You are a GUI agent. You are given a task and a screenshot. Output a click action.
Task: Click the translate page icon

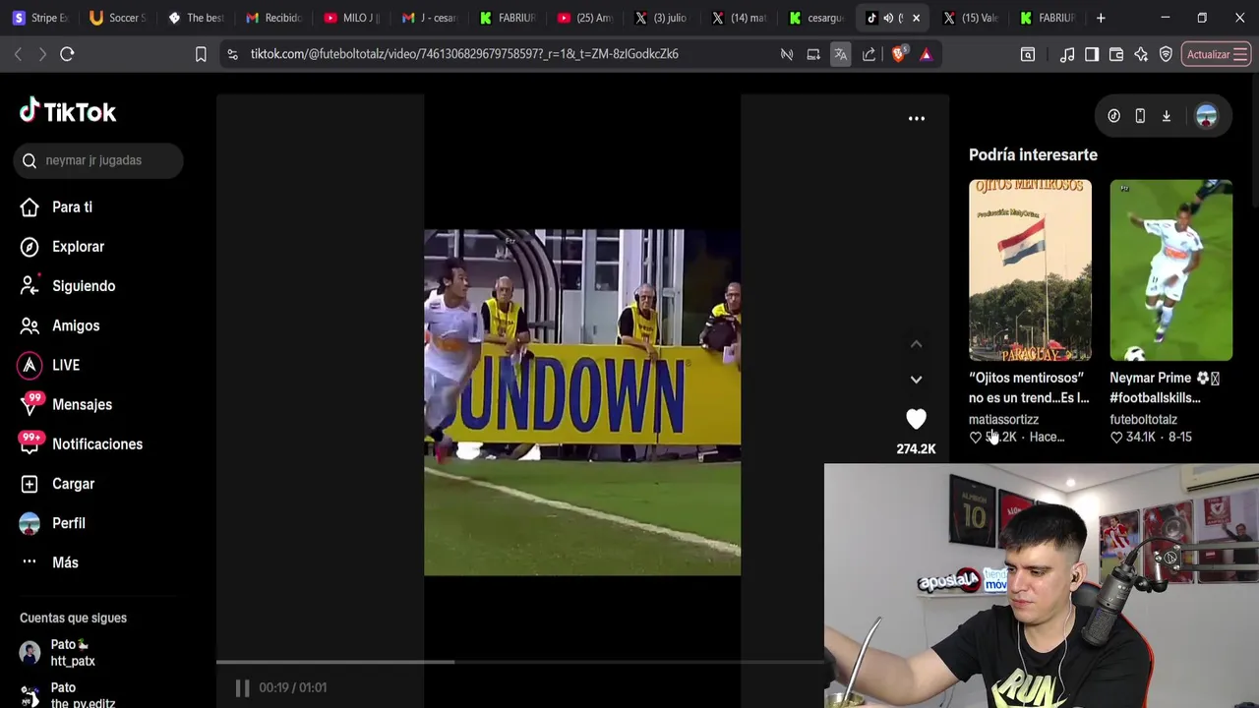[840, 54]
